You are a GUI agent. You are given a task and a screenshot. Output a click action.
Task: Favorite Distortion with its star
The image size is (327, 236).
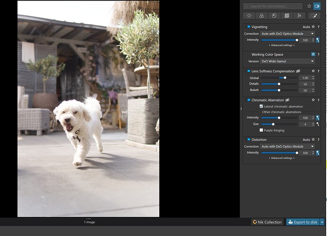[x=313, y=139]
